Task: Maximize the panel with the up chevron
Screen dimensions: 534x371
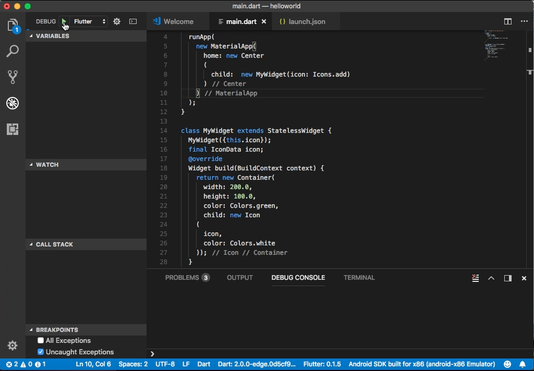Action: tap(491, 278)
